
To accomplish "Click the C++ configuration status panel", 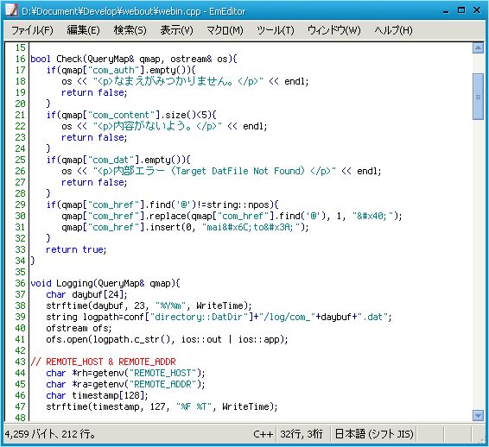I will (263, 434).
